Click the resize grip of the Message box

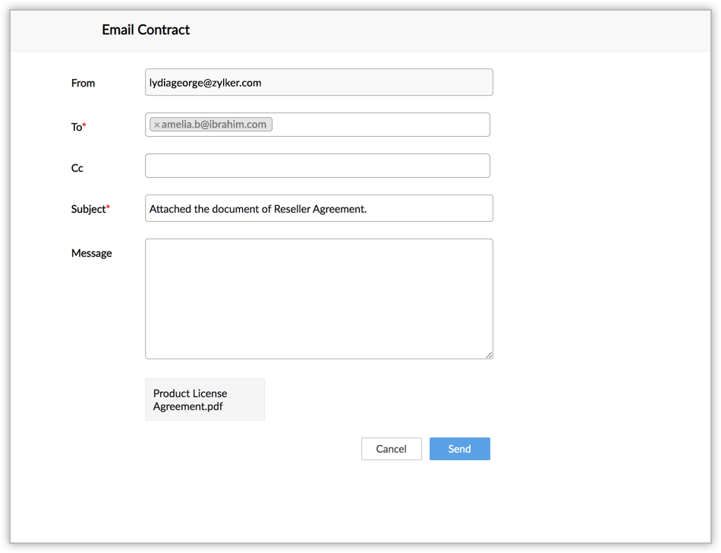tap(490, 355)
